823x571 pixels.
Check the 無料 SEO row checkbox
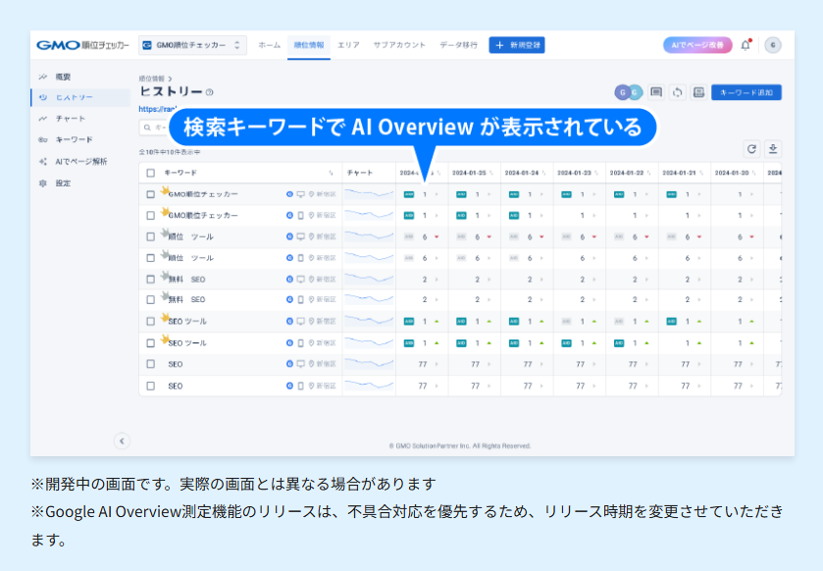150,277
